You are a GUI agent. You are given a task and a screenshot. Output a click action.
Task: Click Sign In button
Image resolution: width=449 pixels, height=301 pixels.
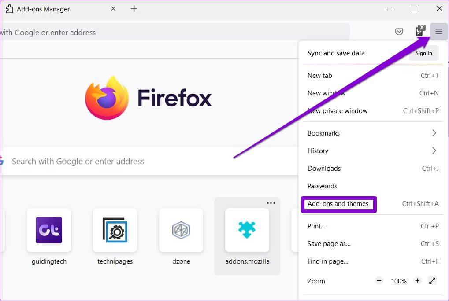tap(423, 53)
